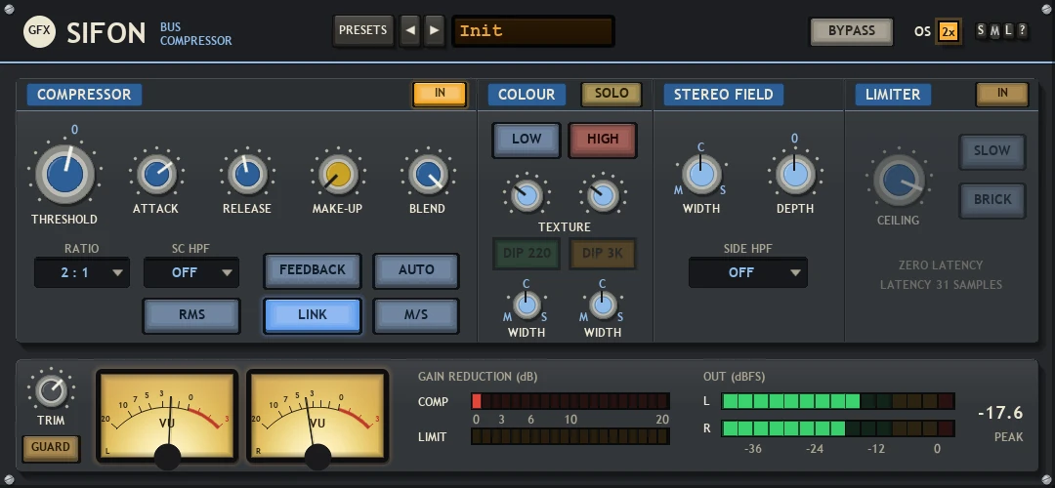Viewport: 1055px width, 488px height.
Task: Click the limiter CEILING knob
Action: (899, 181)
